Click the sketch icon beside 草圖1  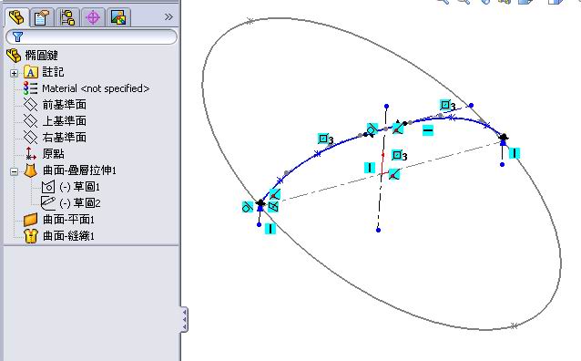click(x=48, y=187)
